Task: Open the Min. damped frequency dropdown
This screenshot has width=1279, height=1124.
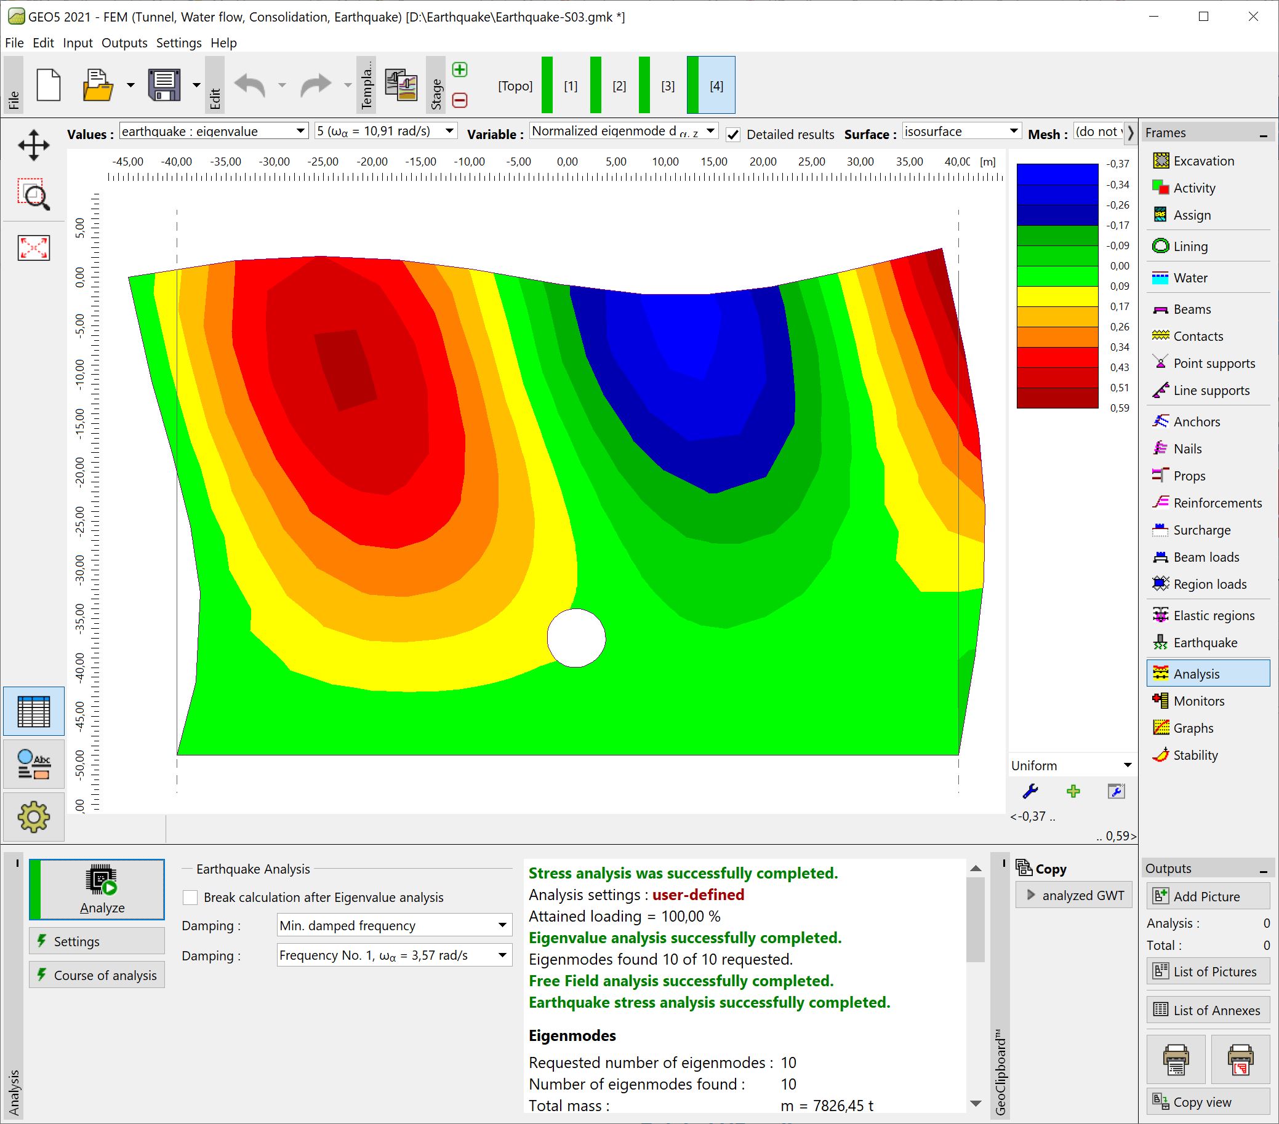Action: click(395, 925)
